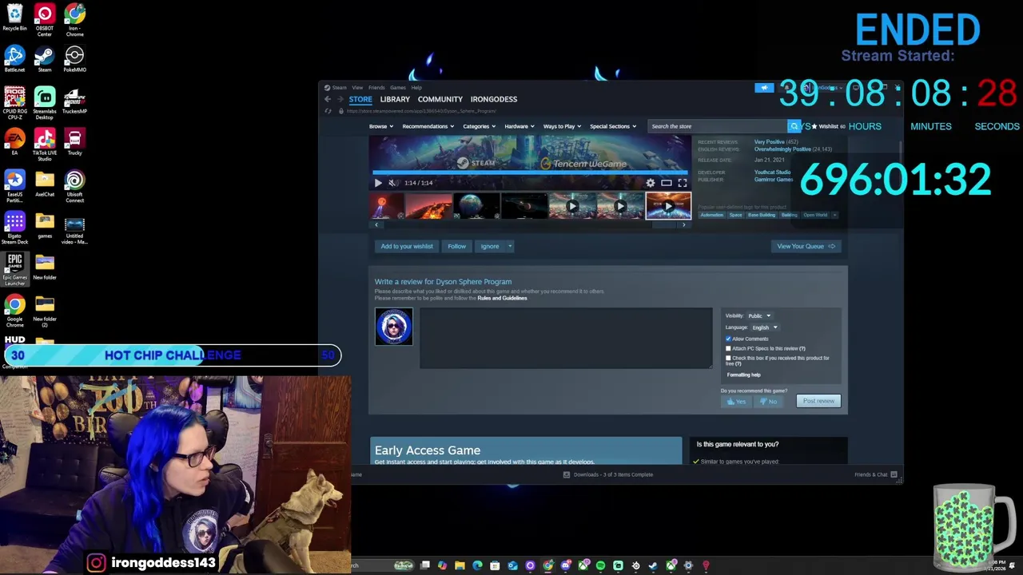Toggle Allow Comments checkbox

coord(728,339)
